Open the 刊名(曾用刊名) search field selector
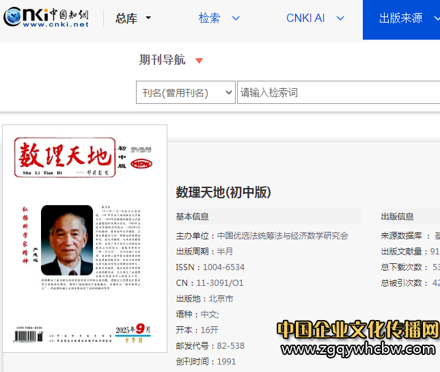Viewport: 440px width, 372px height. coord(185,93)
